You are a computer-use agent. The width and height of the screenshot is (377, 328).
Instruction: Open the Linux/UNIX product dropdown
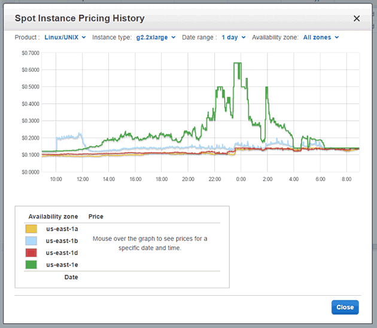point(65,38)
